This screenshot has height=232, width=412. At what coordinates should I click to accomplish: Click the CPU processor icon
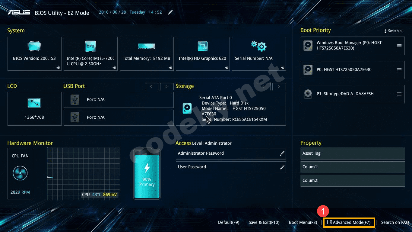click(x=90, y=46)
